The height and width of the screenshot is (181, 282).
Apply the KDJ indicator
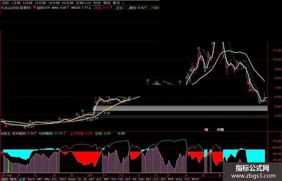[148, 179]
